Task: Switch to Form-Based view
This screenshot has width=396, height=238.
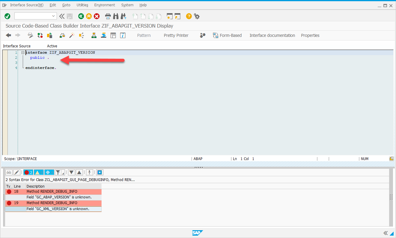Action: tap(227, 35)
